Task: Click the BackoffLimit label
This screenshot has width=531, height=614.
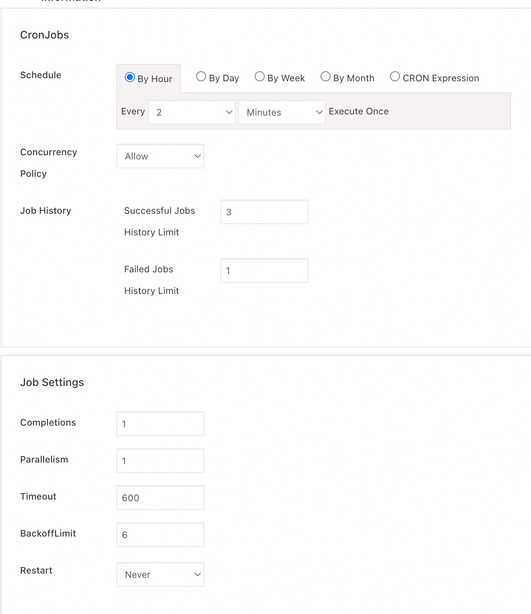Action: click(x=48, y=533)
